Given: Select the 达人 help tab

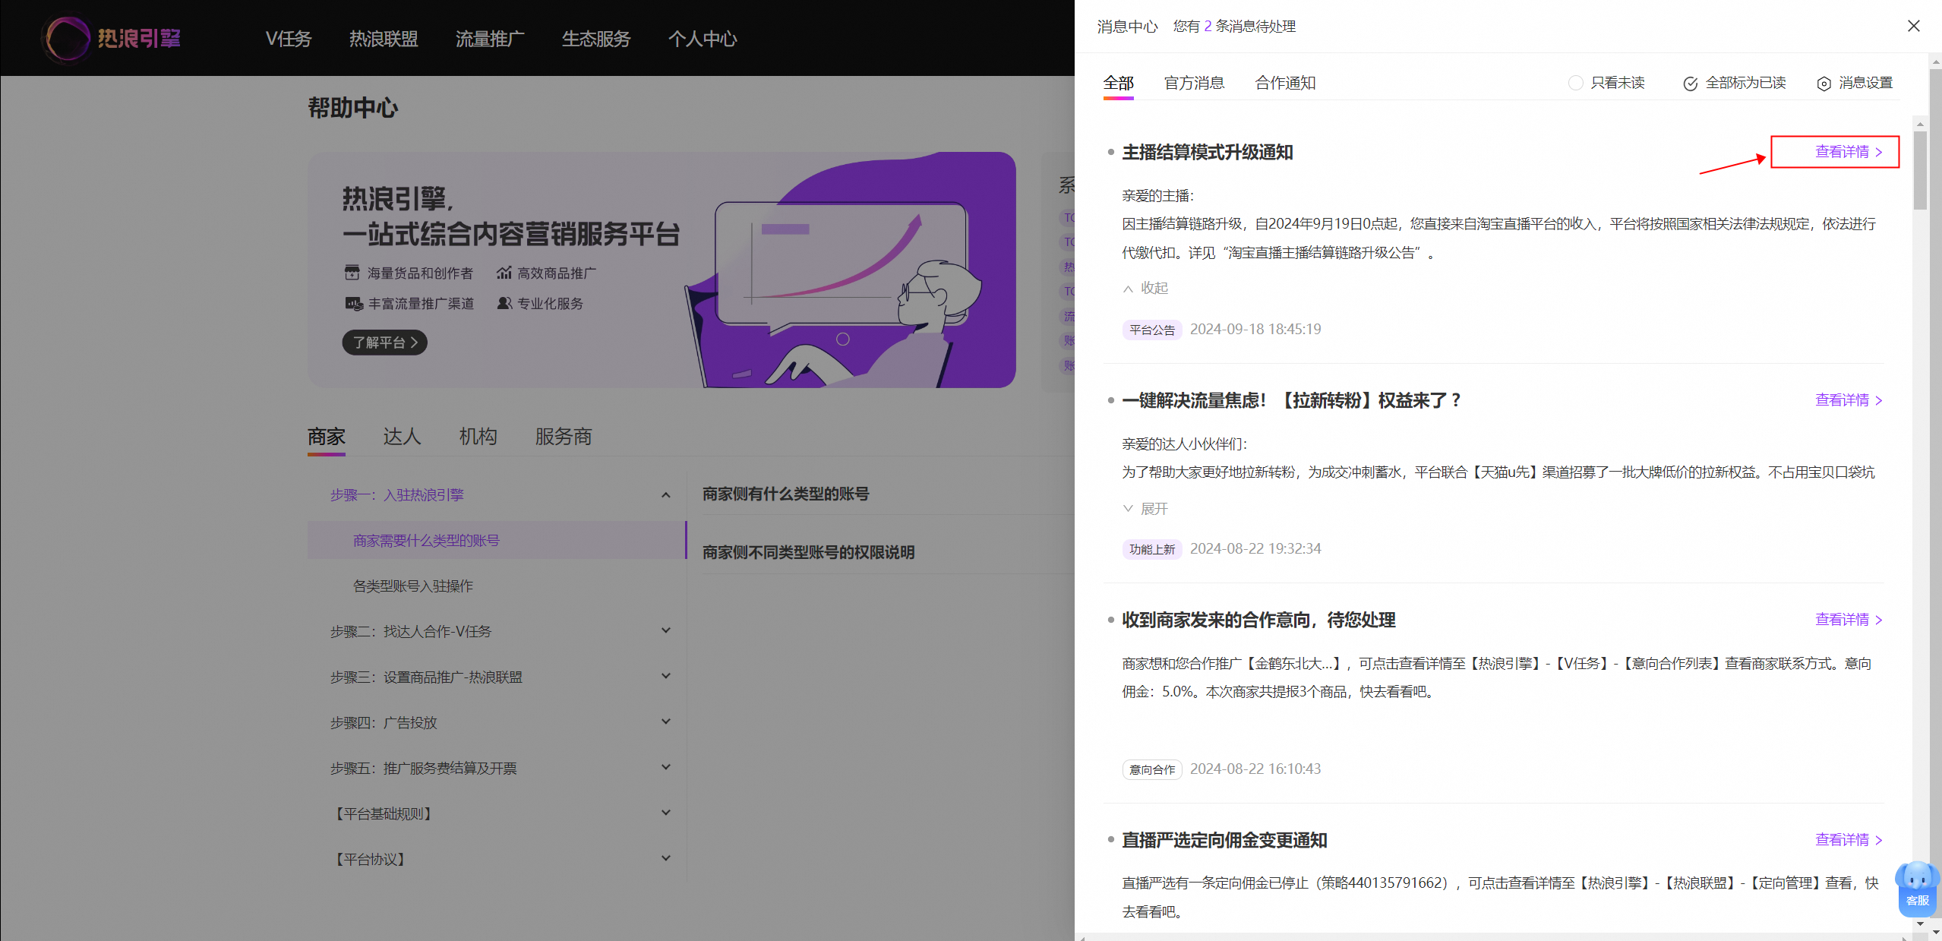Looking at the screenshot, I should (x=402, y=437).
